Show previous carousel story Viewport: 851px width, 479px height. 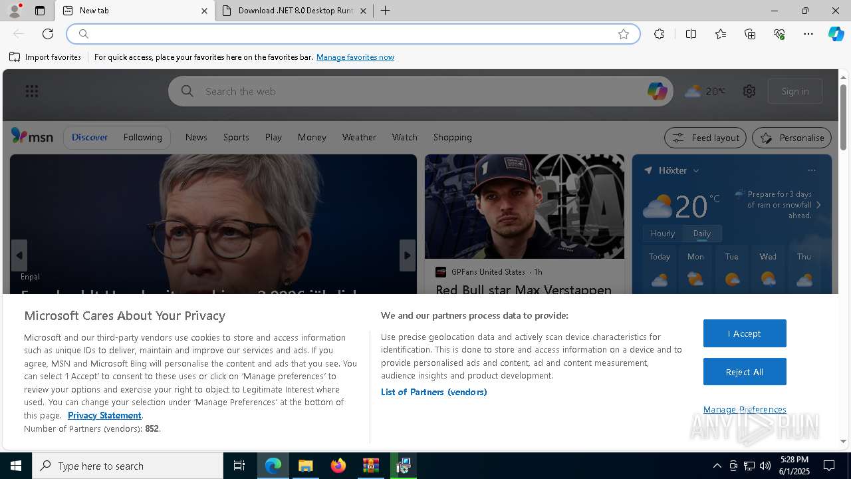point(19,255)
